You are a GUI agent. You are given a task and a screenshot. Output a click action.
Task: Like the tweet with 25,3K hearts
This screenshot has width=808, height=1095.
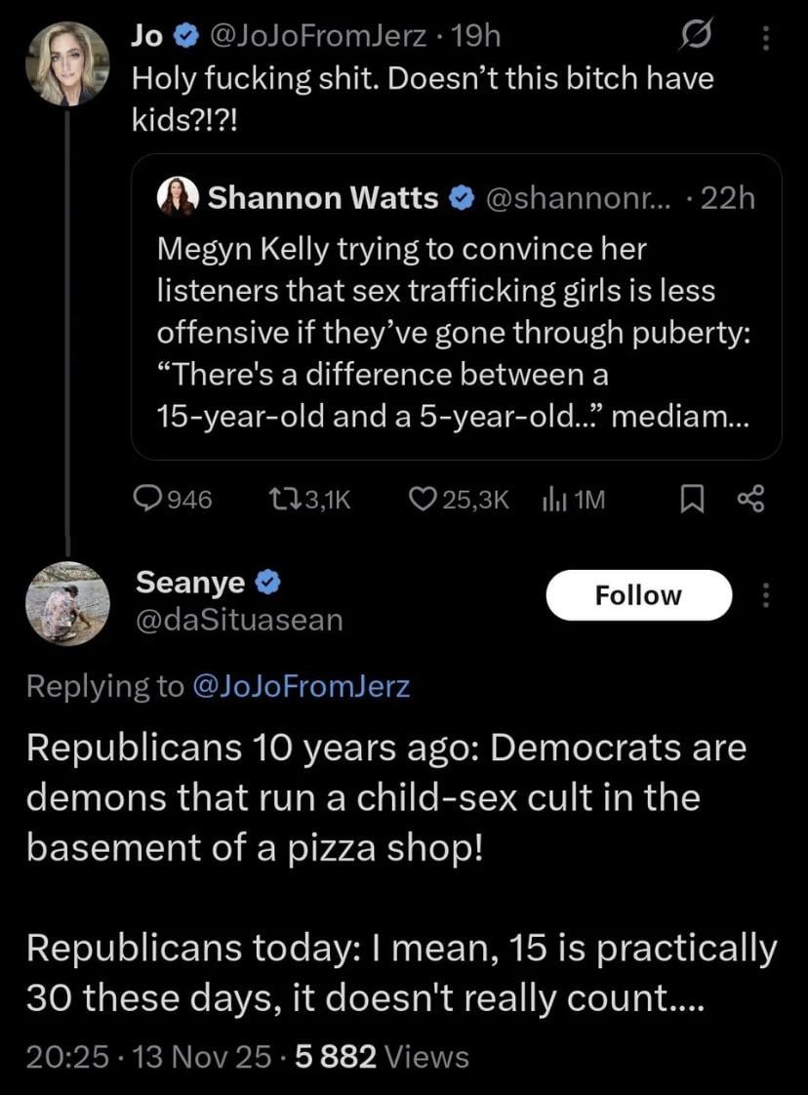423,501
